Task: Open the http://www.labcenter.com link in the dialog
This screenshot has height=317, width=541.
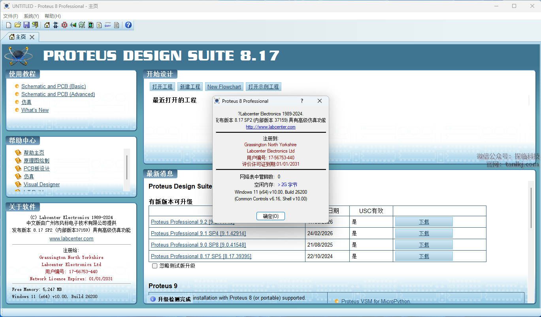Action: click(271, 127)
